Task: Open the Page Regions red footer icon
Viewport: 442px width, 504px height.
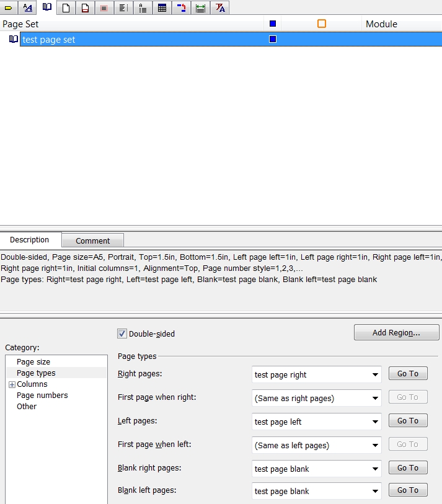Action: coord(85,7)
